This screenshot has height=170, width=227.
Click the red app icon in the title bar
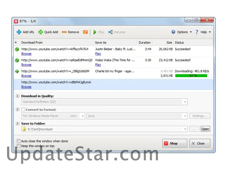(16, 21)
